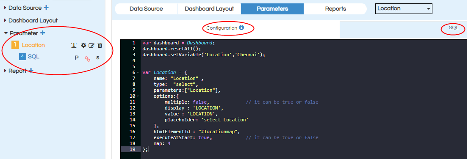This screenshot has width=468, height=159.
Task: Fold the Location object at line 6
Action: tap(138, 72)
